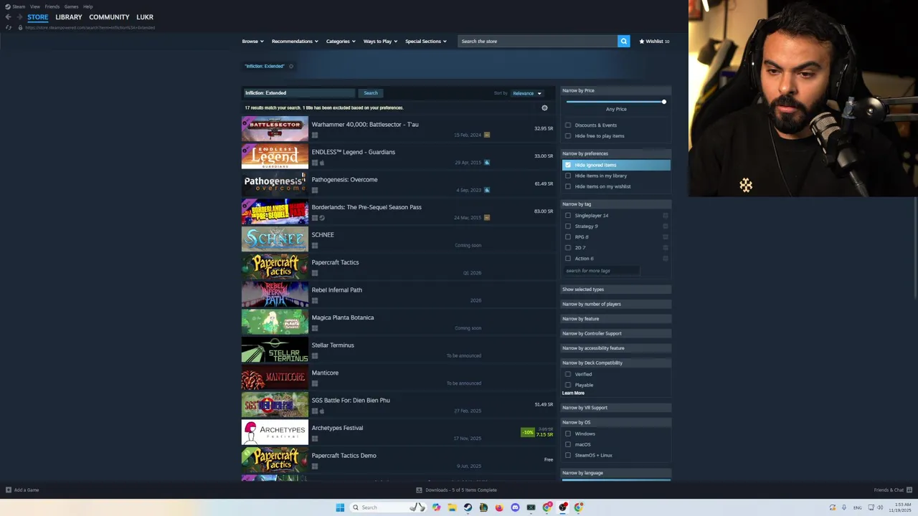Click the Add a Game plus icon
The image size is (918, 516).
[x=9, y=490]
